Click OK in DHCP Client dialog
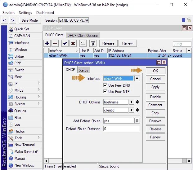Screen dimensions: 193x170 click(155, 71)
